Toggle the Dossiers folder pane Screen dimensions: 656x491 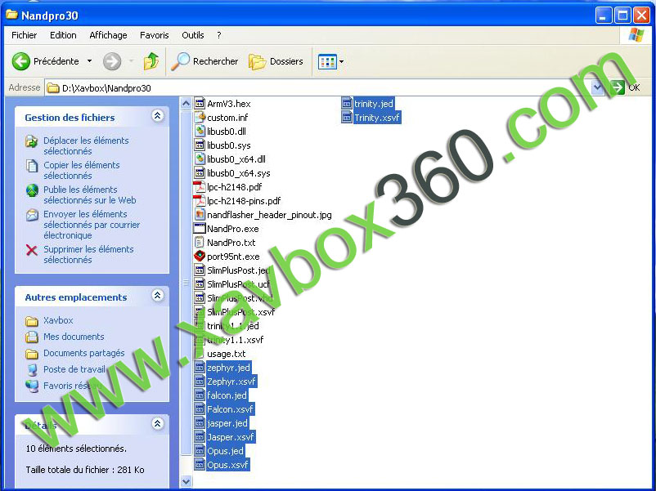(276, 61)
